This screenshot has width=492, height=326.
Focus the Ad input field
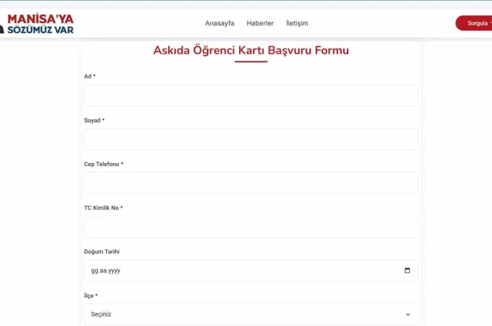pyautogui.click(x=251, y=95)
